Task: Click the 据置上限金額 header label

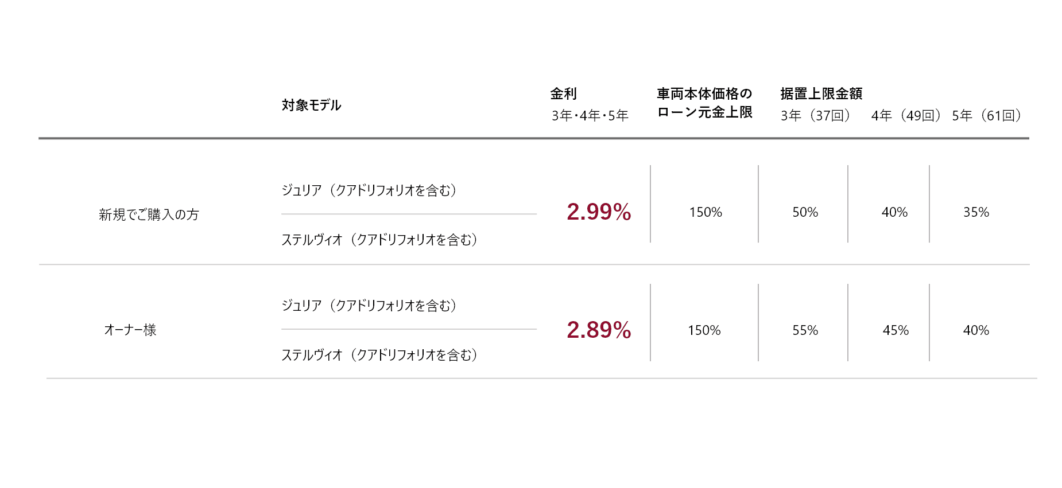Action: 821,93
